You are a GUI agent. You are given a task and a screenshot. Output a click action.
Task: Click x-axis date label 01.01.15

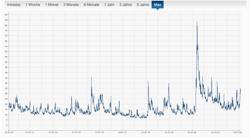[76, 132]
